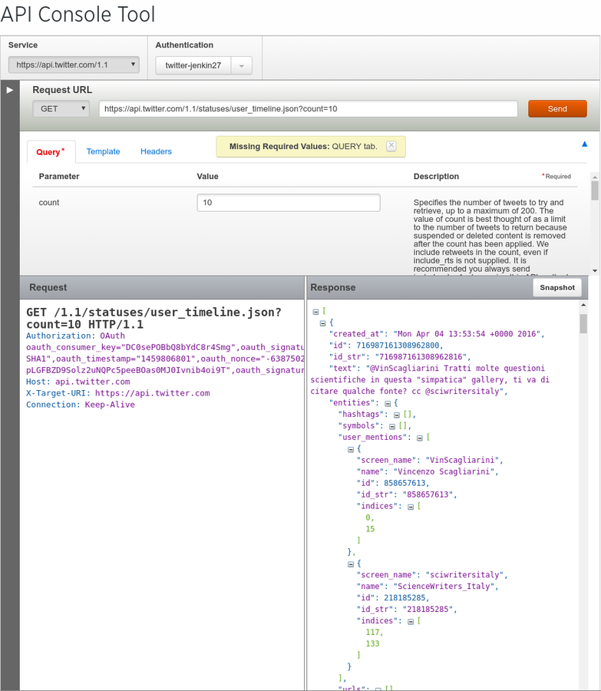Collapse the entities JSON object
Viewport: 601px width, 691px height.
coord(388,404)
